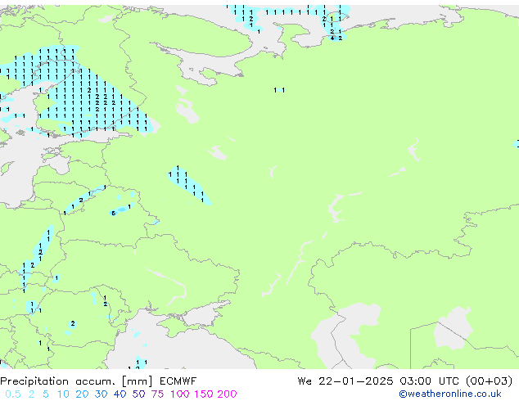Select the 0.5 mm legend color
The width and height of the screenshot is (519, 401).
pos(10,394)
